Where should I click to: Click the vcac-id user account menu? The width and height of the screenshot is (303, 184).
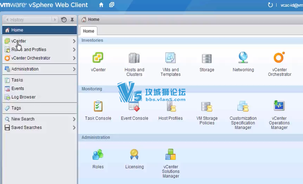(291, 5)
